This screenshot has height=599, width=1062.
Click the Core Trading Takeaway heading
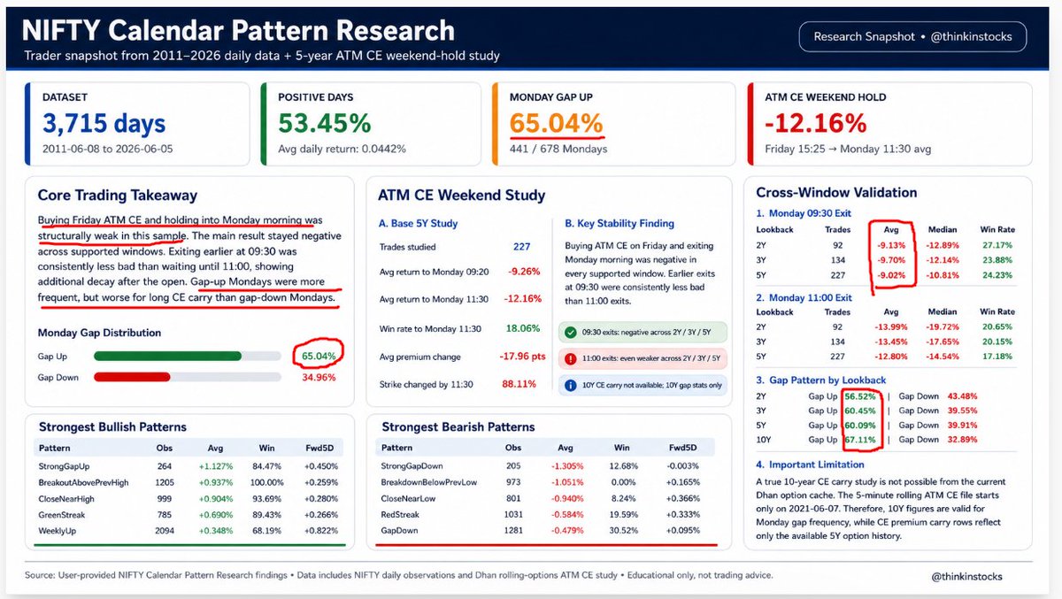point(118,195)
